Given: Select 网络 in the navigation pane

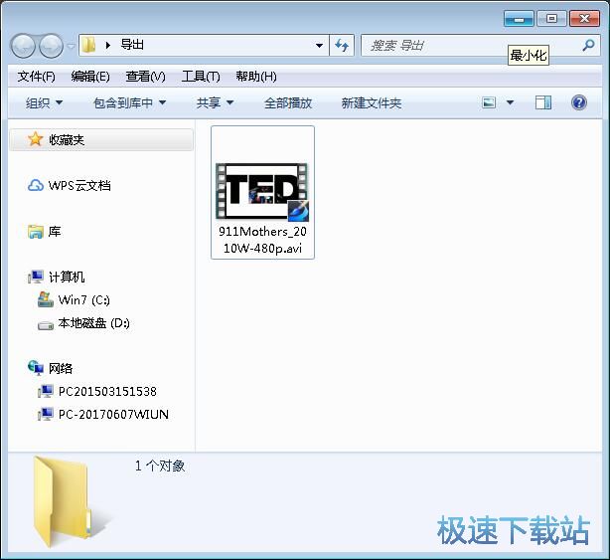Looking at the screenshot, I should click(61, 368).
